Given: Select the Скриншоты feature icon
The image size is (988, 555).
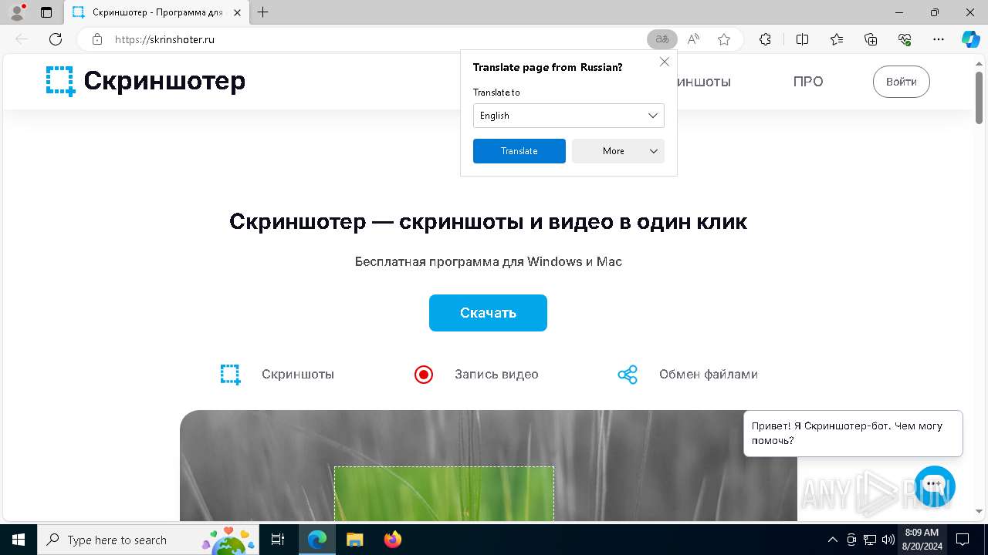Looking at the screenshot, I should [231, 375].
